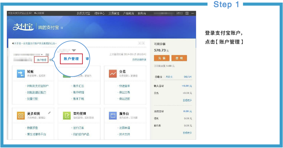Screen dimensions: 283x148
Task: Click the 支付宝 Alipay logo
Action: pyautogui.click(x=23, y=27)
